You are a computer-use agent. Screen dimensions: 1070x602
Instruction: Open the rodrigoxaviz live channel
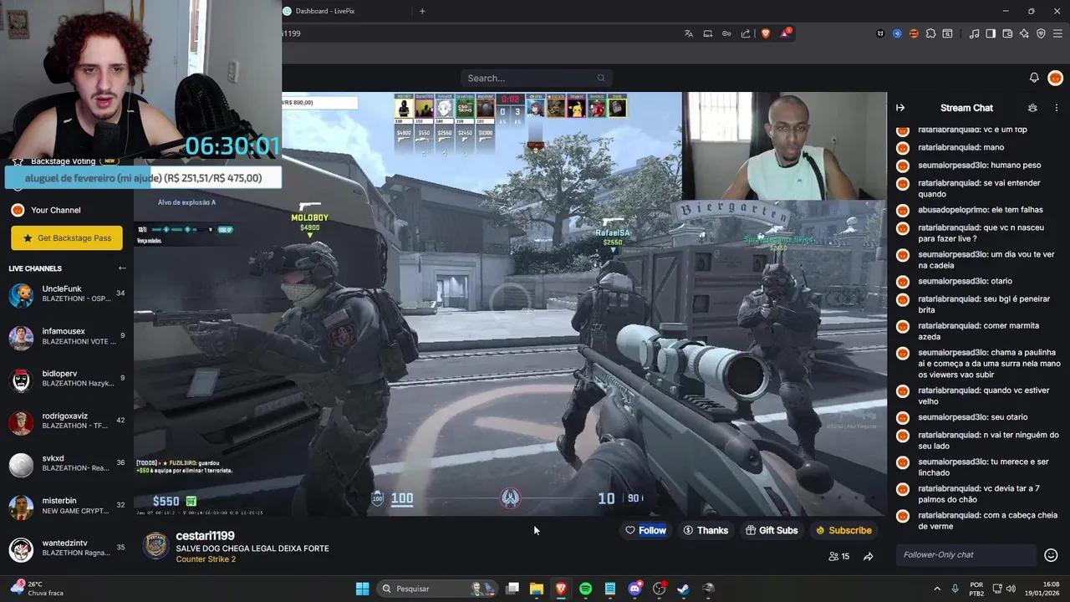pyautogui.click(x=67, y=421)
